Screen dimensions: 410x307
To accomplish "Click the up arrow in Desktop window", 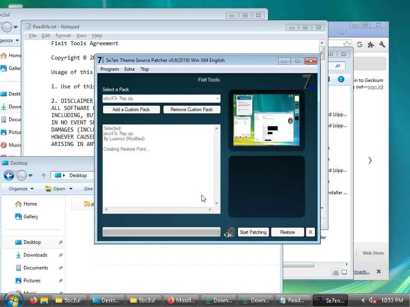I will pyautogui.click(x=44, y=176).
